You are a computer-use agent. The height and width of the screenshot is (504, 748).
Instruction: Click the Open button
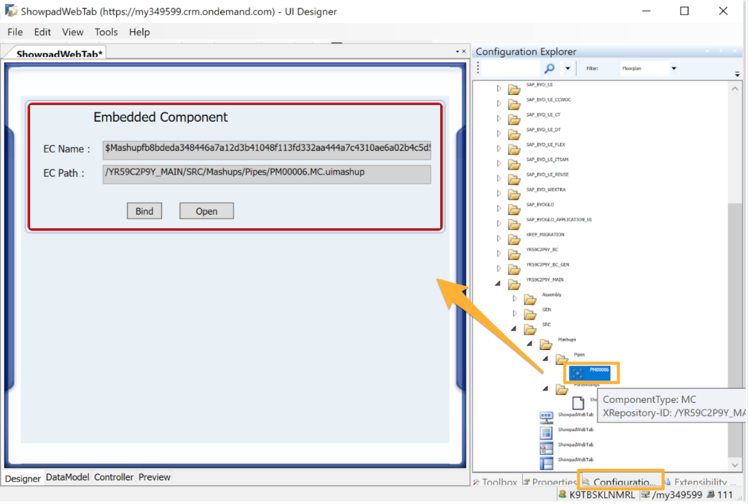[206, 211]
